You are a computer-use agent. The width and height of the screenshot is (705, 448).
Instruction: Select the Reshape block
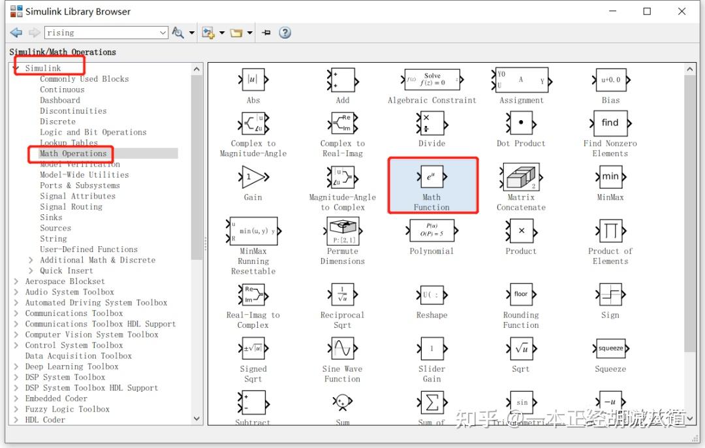(431, 295)
